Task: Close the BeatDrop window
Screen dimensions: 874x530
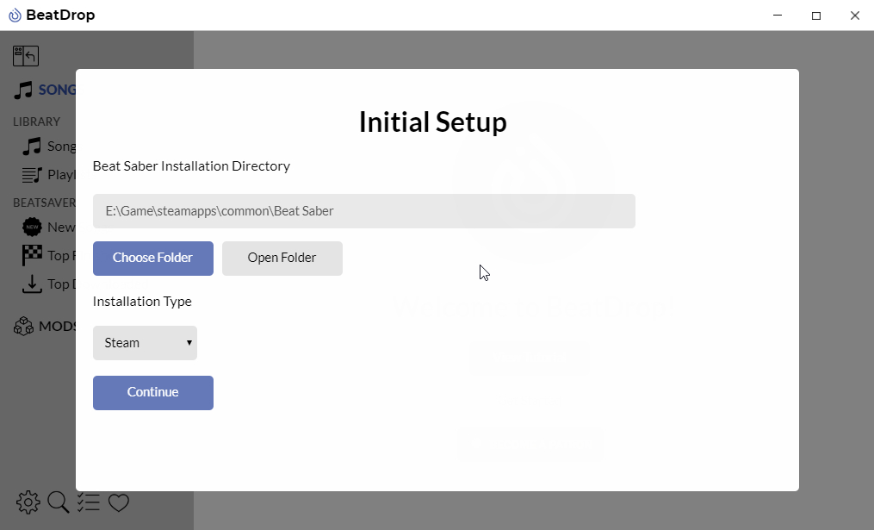Action: (855, 15)
